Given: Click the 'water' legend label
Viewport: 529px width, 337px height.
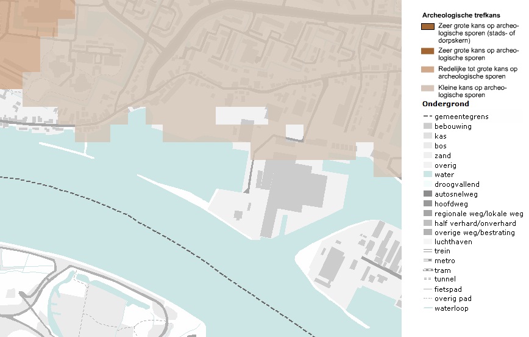Looking at the screenshot, I should 444,175.
